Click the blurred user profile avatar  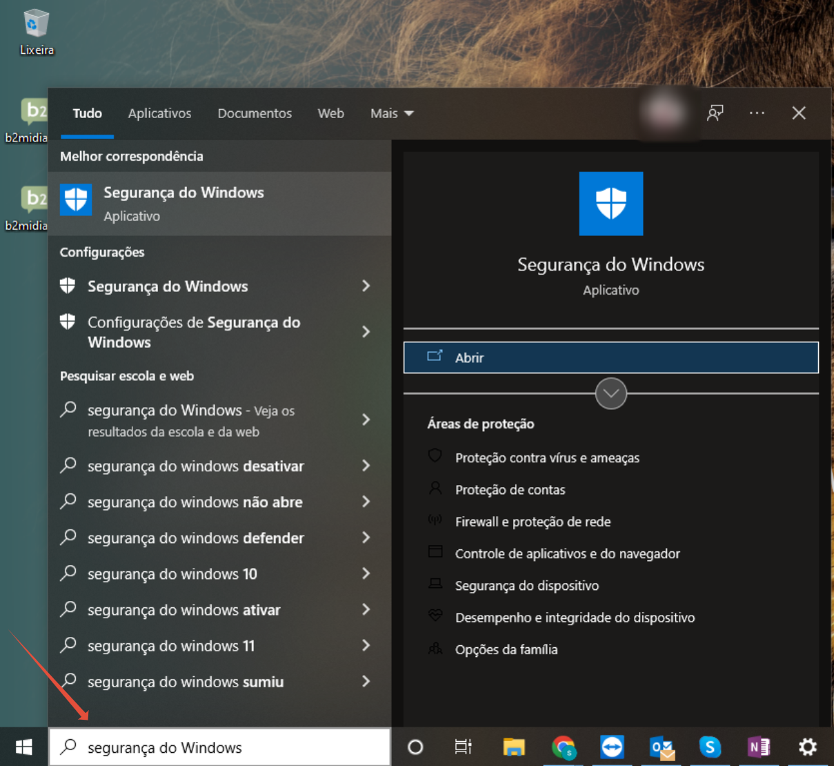(x=664, y=113)
